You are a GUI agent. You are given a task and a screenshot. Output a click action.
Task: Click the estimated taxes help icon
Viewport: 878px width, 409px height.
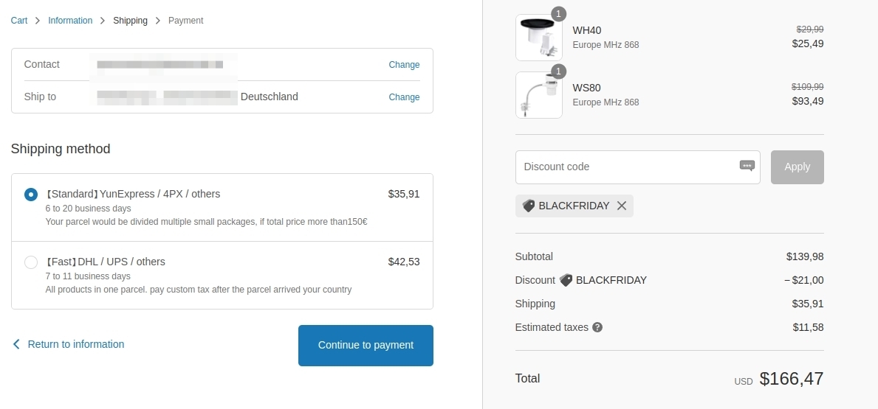[x=597, y=327]
